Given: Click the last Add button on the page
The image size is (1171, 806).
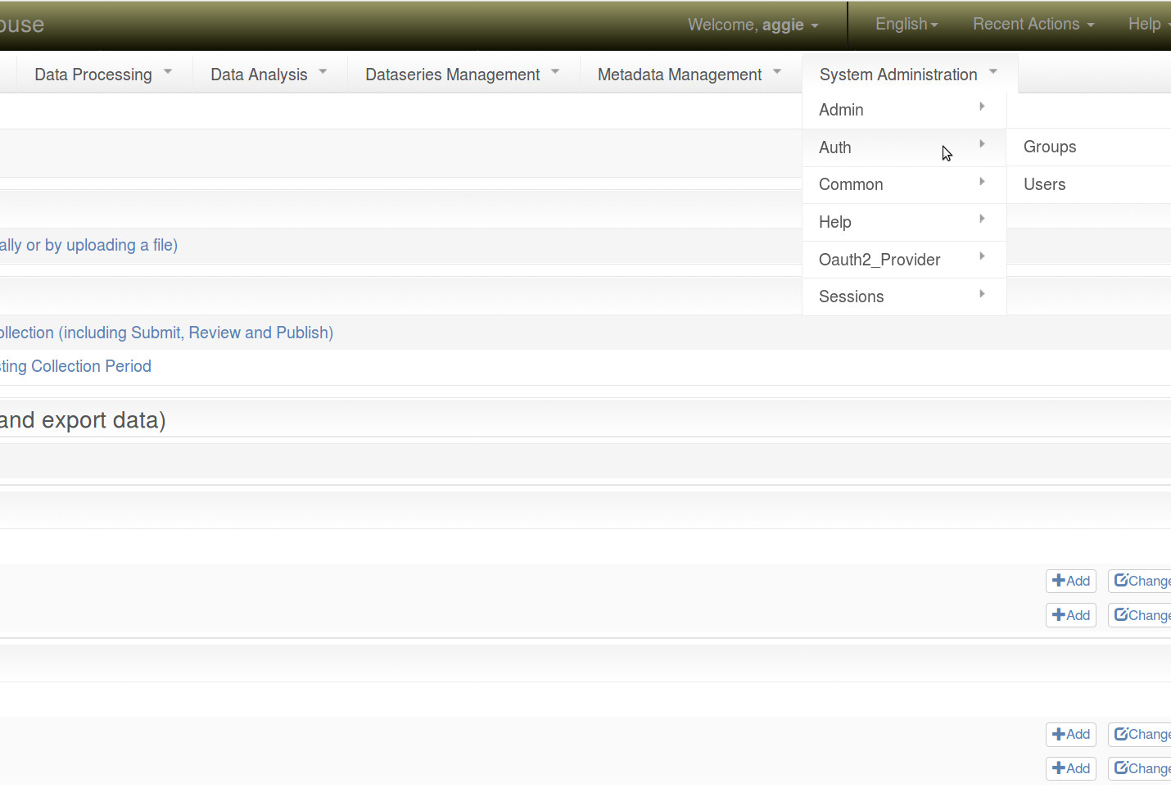Looking at the screenshot, I should pyautogui.click(x=1070, y=768).
